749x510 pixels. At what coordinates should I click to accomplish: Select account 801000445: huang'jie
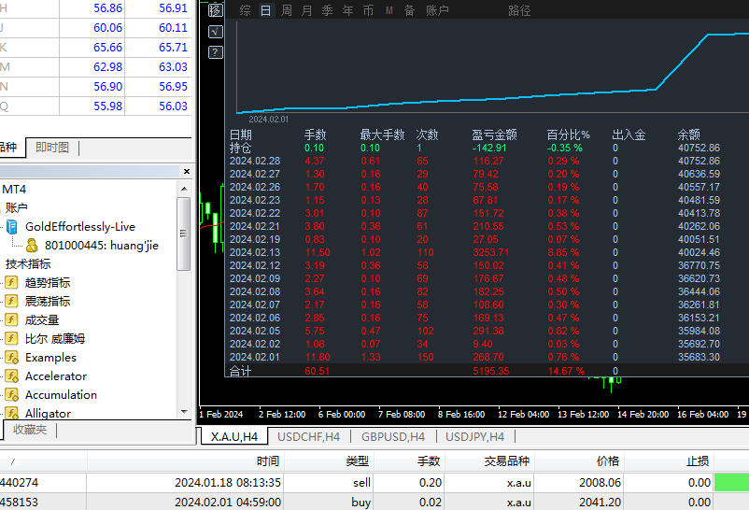pos(101,246)
